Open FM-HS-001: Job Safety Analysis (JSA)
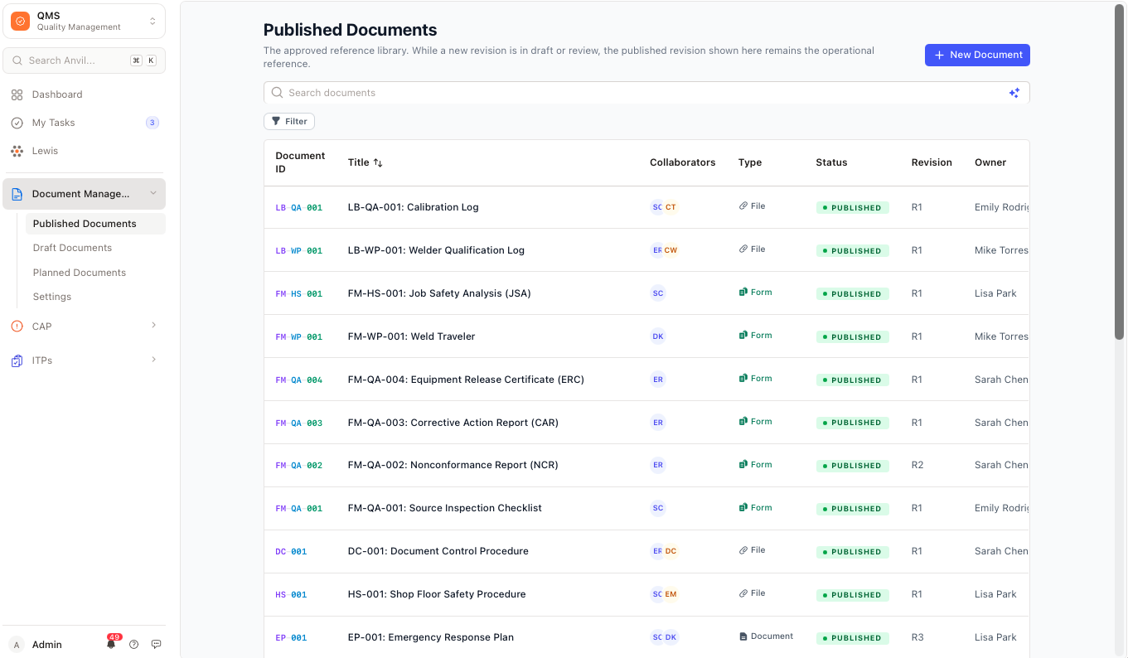 [439, 293]
